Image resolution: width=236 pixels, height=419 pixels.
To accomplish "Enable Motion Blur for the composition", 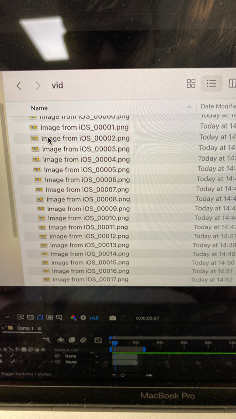I will (83, 340).
